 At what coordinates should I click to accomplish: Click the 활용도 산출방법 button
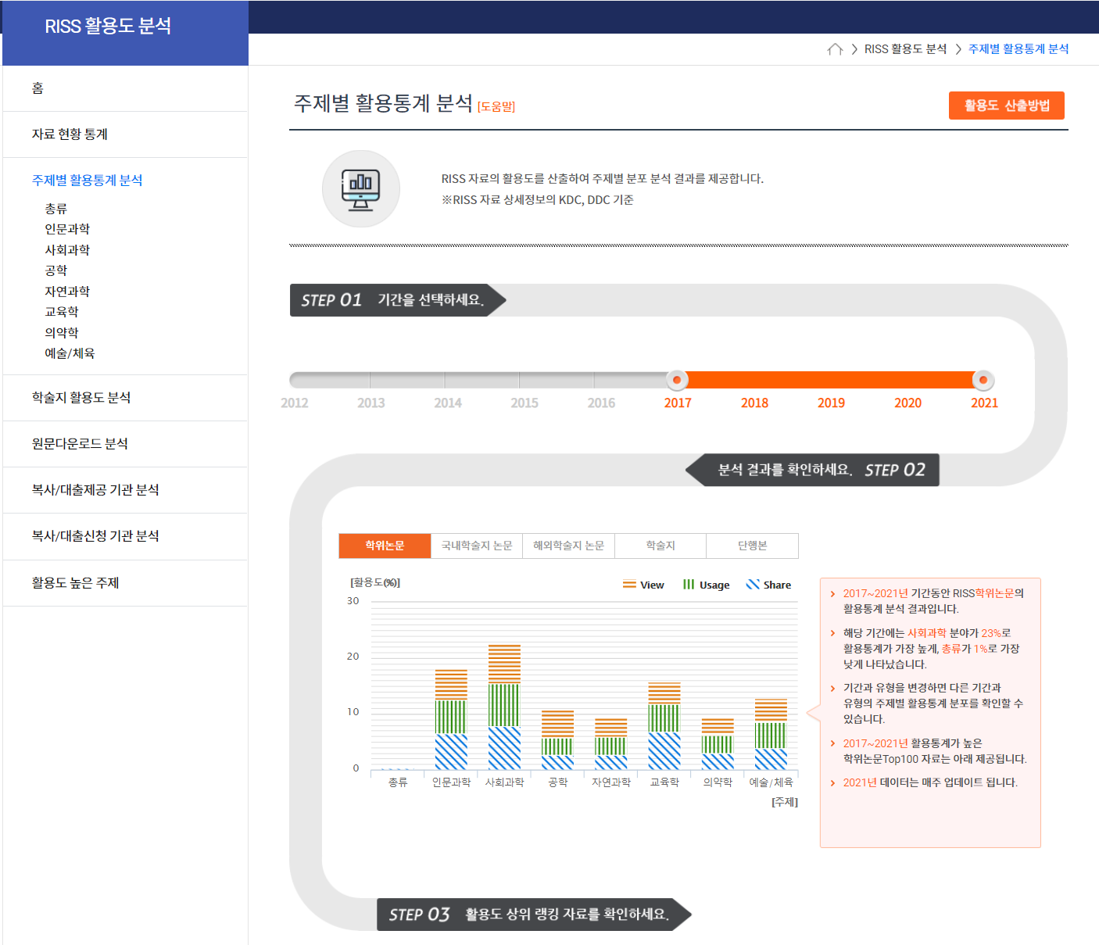pyautogui.click(x=1007, y=106)
